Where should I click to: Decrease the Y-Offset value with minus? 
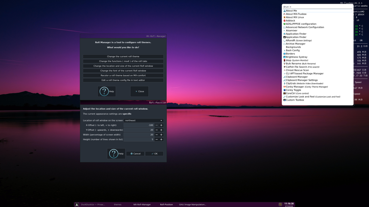point(157,130)
